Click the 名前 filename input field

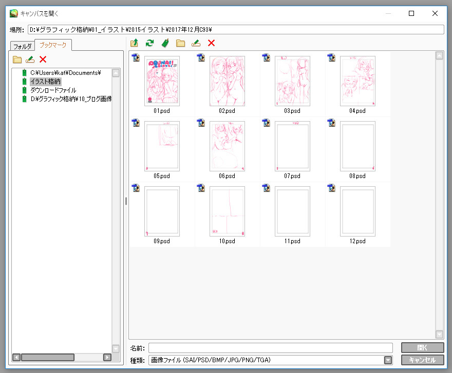270,348
